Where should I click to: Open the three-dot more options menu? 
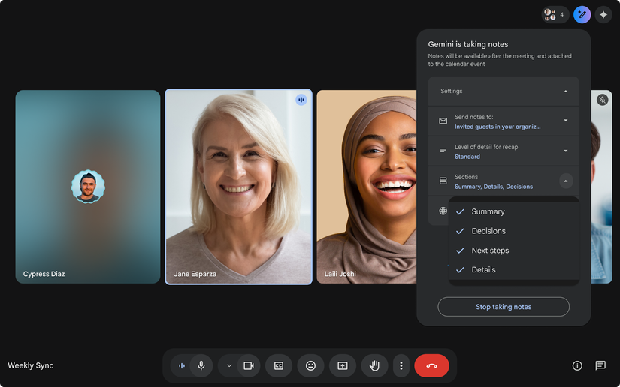pos(401,365)
